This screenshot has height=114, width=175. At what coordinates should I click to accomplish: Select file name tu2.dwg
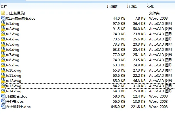pos(13,29)
